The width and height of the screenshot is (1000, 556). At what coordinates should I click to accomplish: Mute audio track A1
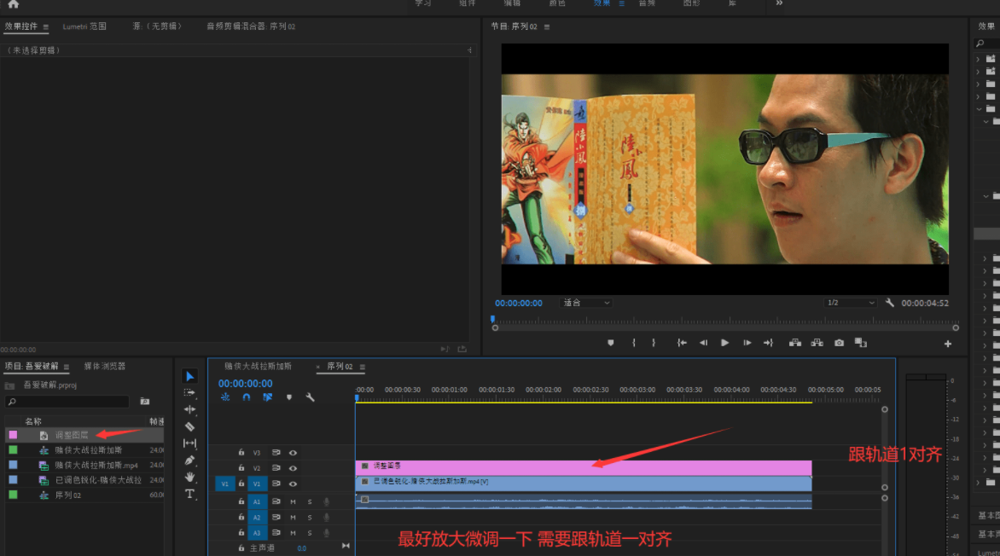(x=293, y=501)
